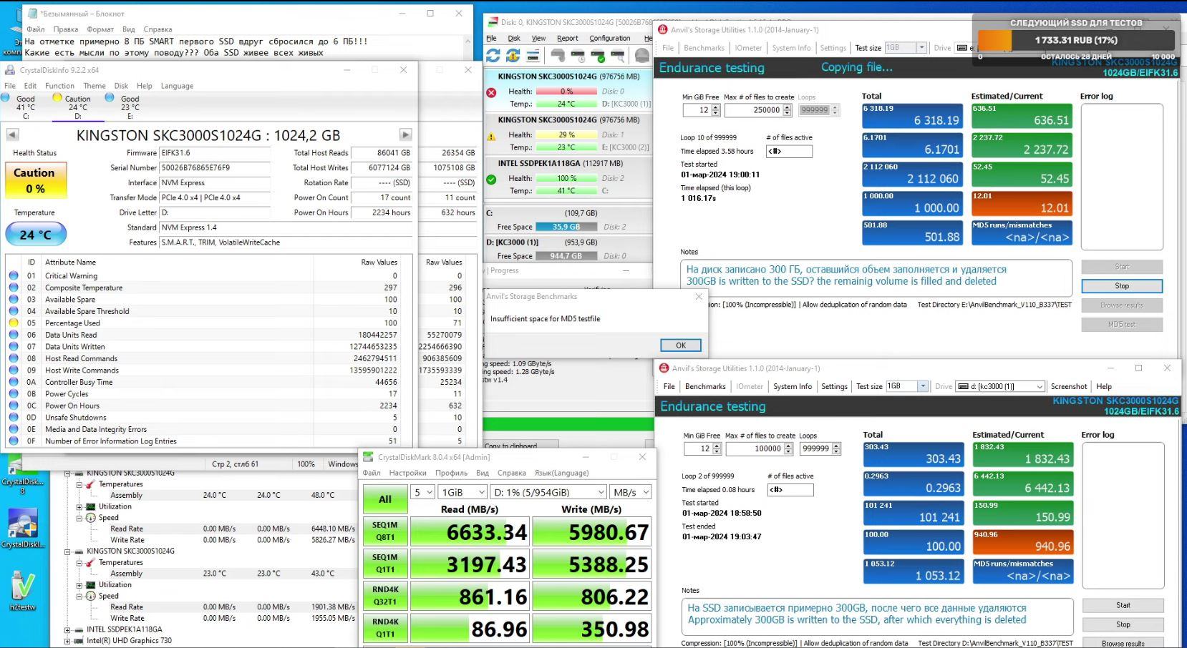
Task: Click the Caution 0 % health status button
Action: (36, 180)
